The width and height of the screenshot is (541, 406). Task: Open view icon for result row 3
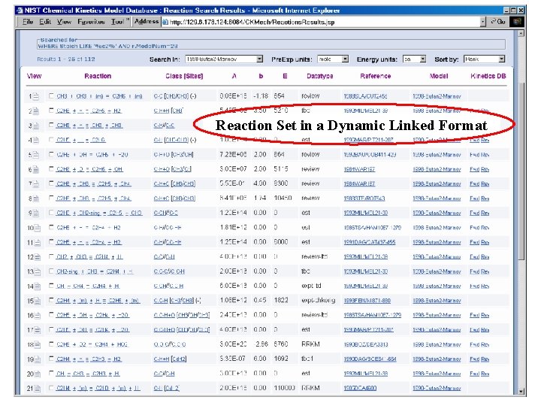tap(36, 126)
